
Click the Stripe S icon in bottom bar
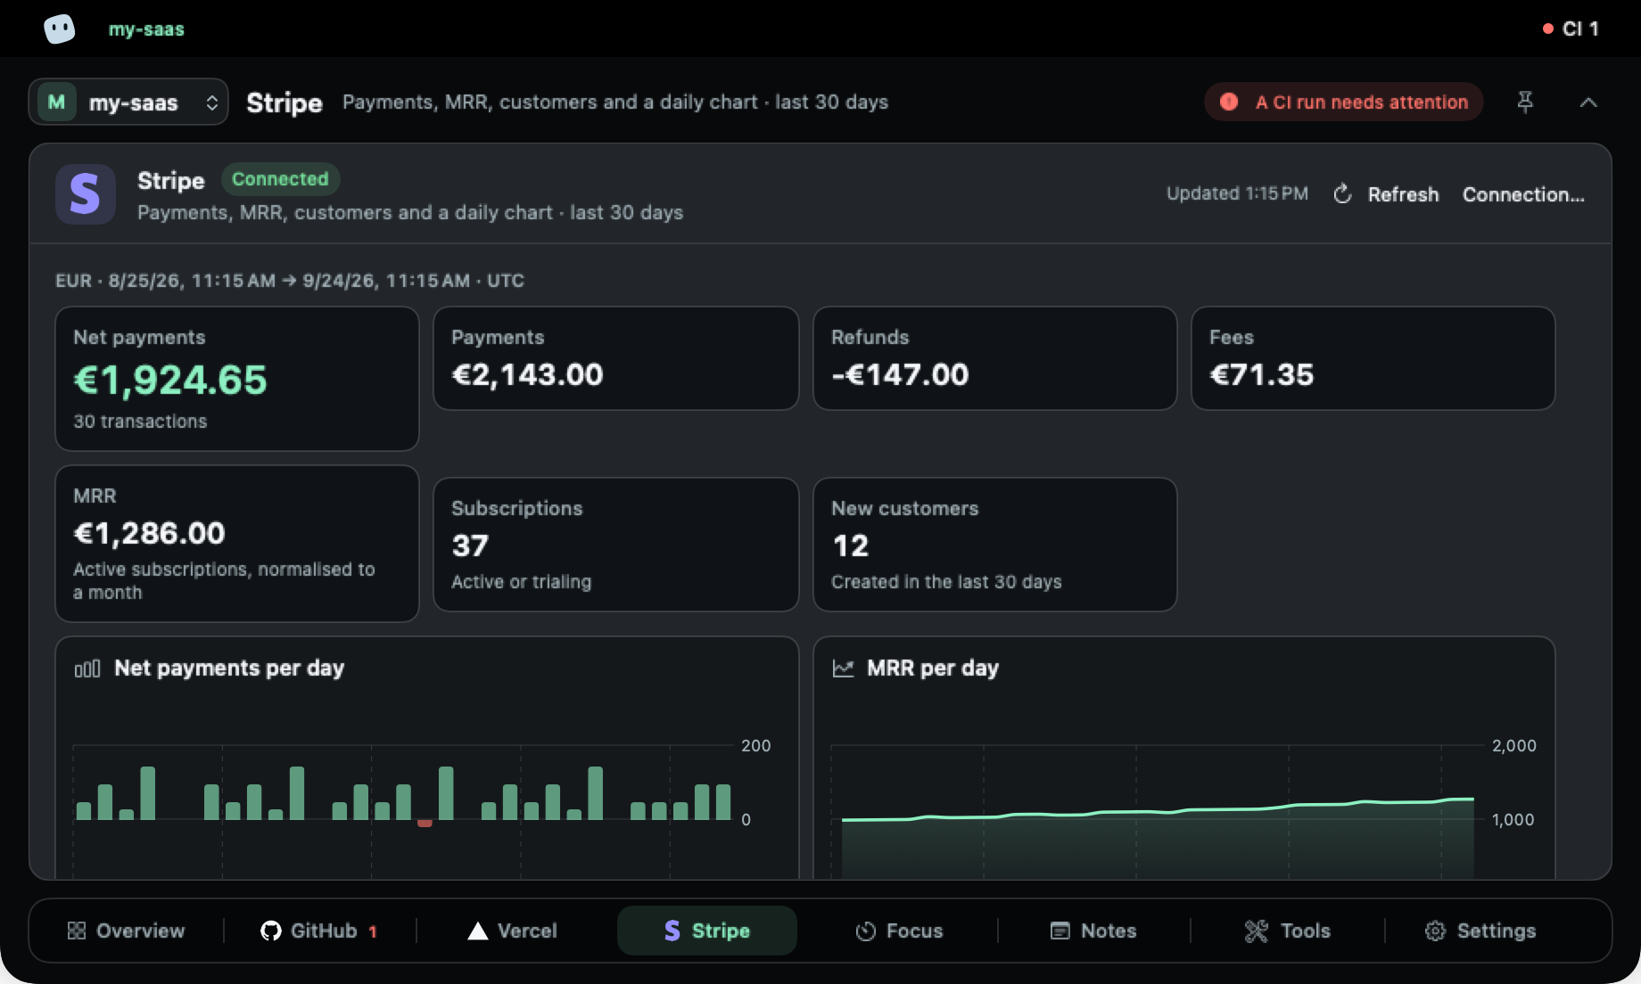(x=672, y=931)
